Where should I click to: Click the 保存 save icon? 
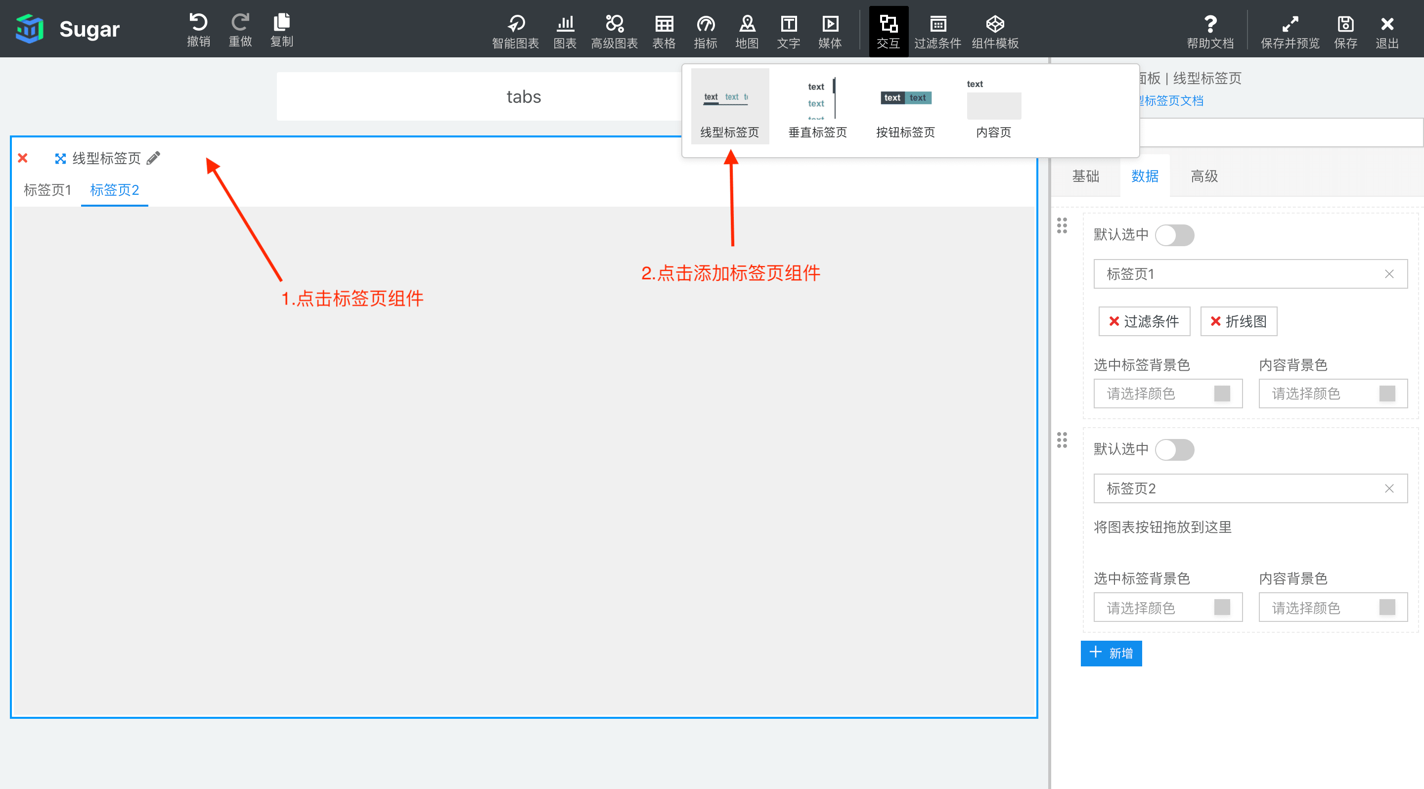1345,32
